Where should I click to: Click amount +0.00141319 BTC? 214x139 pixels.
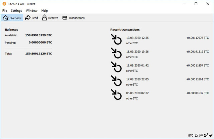click(x=198, y=52)
